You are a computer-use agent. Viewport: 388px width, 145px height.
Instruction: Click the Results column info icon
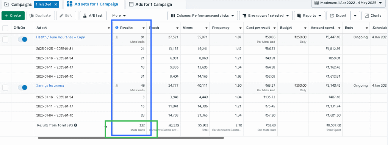pyautogui.click(x=117, y=28)
